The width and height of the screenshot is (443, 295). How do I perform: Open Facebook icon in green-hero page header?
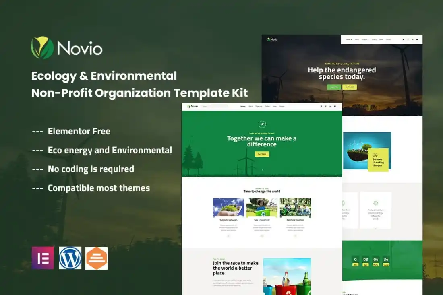click(x=326, y=106)
